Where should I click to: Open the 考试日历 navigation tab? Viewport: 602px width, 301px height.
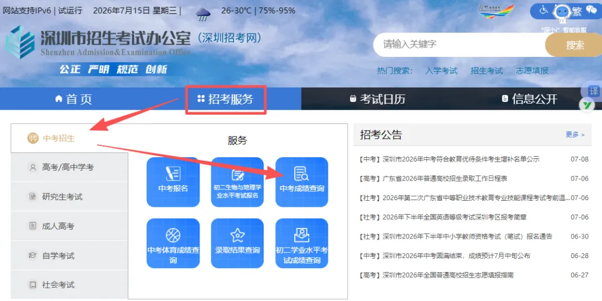tap(377, 99)
